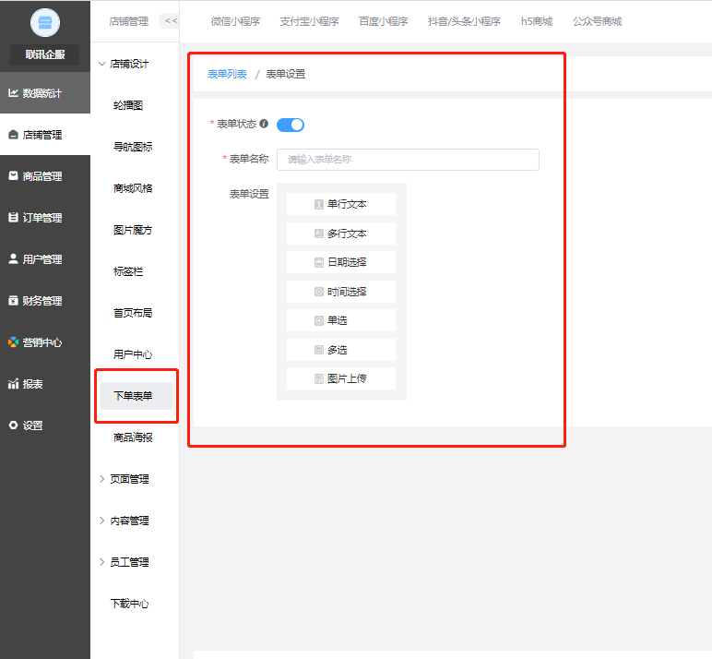Expand the 内容管理 section

[102, 521]
